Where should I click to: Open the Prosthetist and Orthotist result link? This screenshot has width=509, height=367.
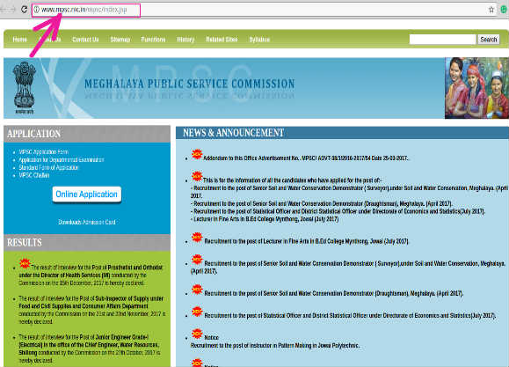pos(91,275)
